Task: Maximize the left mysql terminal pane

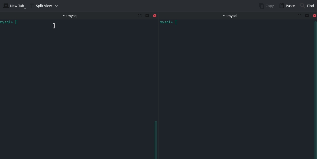Action: click(x=140, y=16)
